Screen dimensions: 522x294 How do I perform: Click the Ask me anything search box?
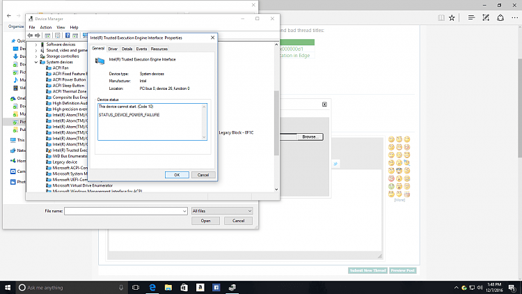[x=71, y=287]
